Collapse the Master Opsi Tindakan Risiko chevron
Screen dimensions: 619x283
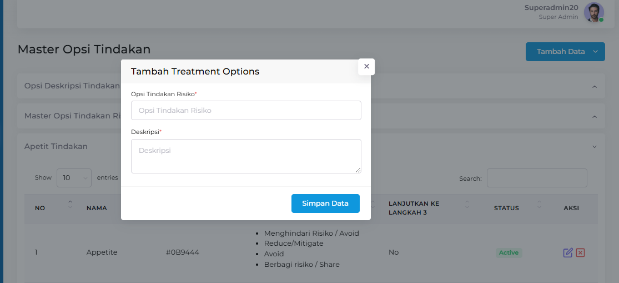coord(594,117)
